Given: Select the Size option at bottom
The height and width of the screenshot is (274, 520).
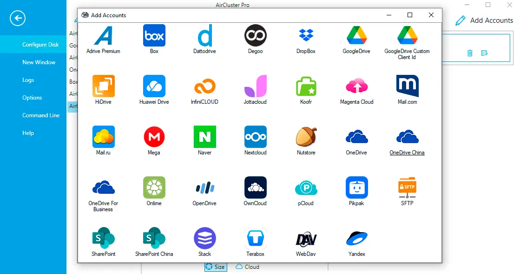Looking at the screenshot, I should click(x=216, y=267).
